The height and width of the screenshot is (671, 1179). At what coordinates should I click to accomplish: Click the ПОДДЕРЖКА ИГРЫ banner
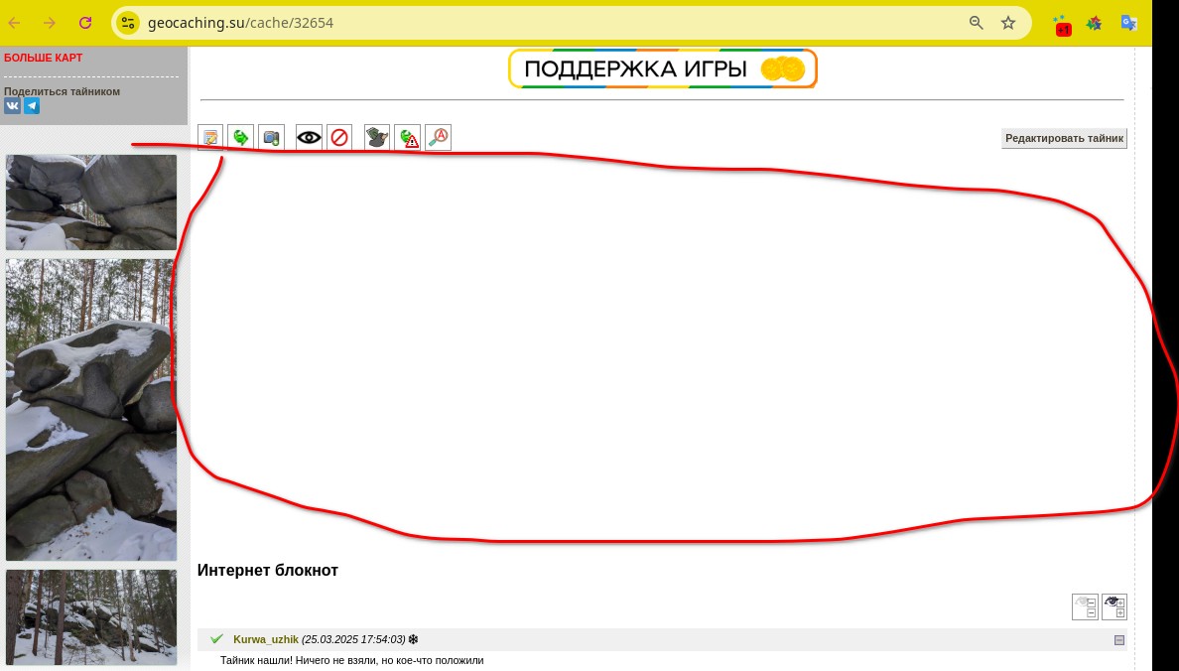[x=662, y=69]
